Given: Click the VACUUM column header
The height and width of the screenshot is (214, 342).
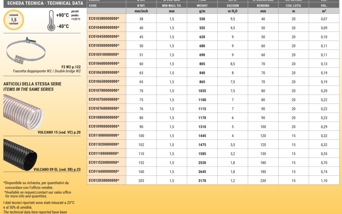Looking at the screenshot, I should pos(233,6).
